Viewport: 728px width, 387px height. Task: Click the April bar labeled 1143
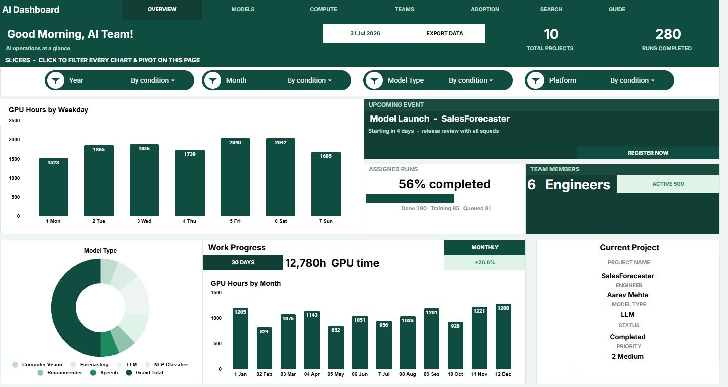coord(312,340)
